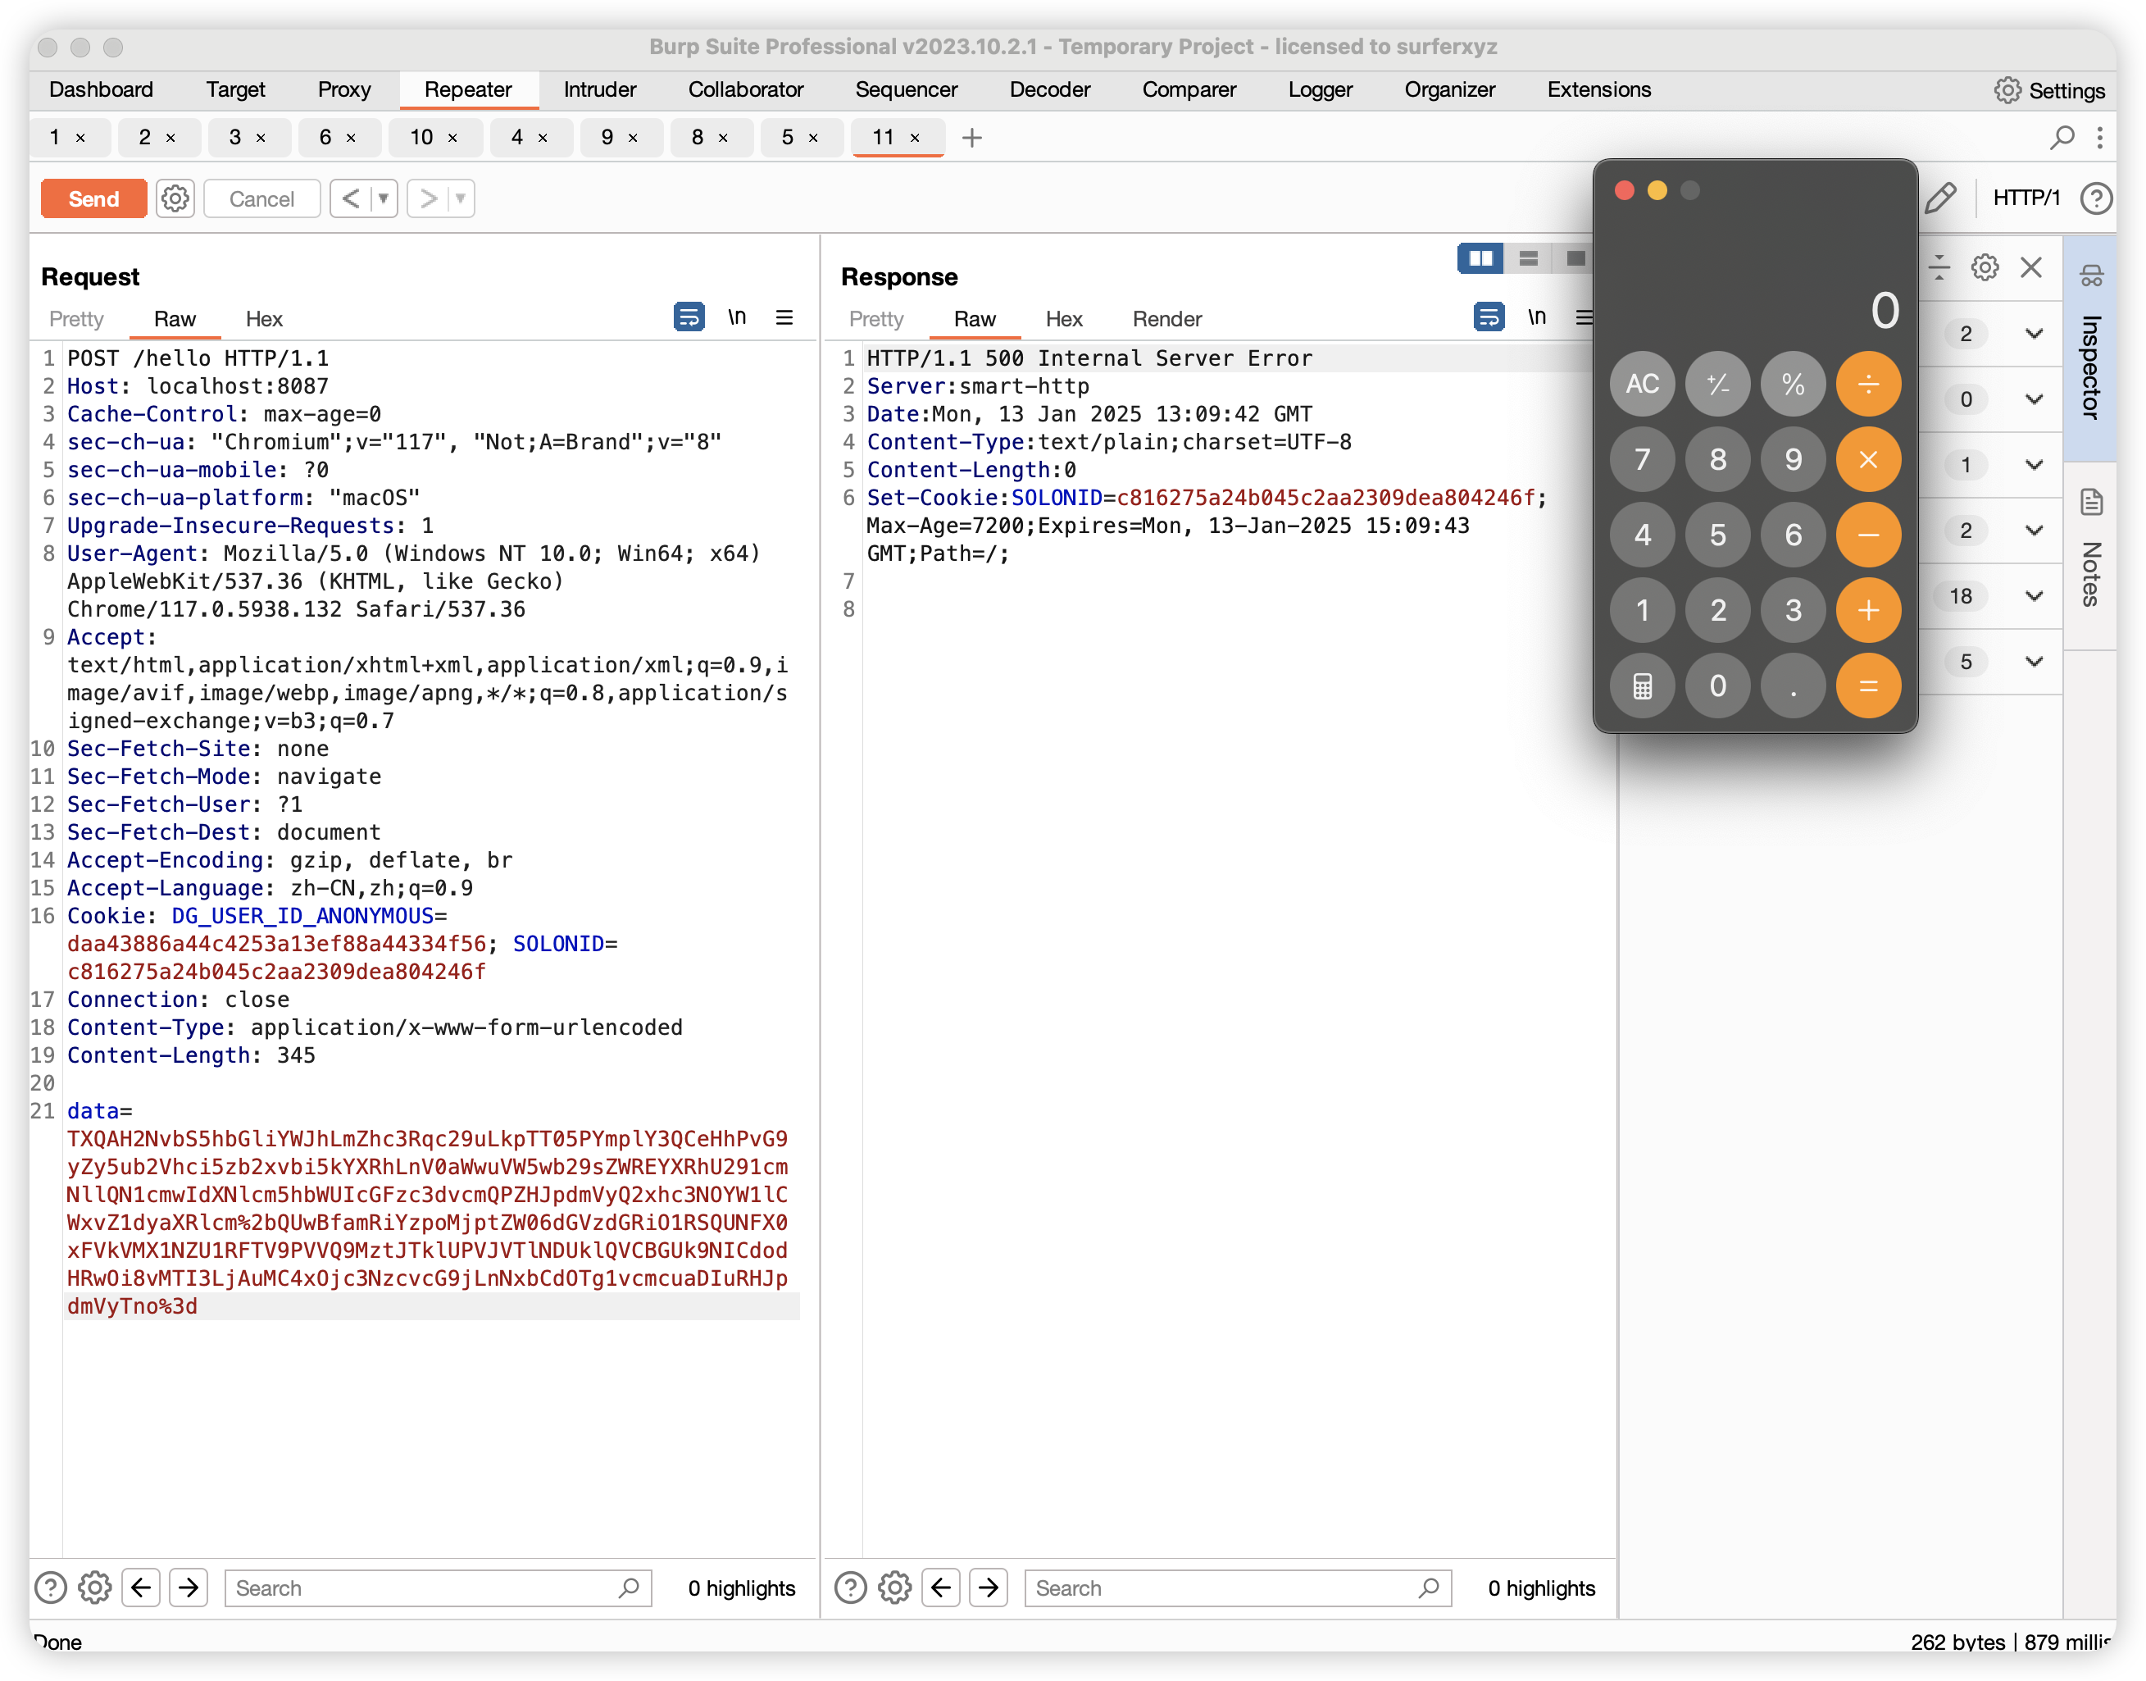Click Inspector alignment icon
This screenshot has width=2146, height=1681.
click(1939, 266)
